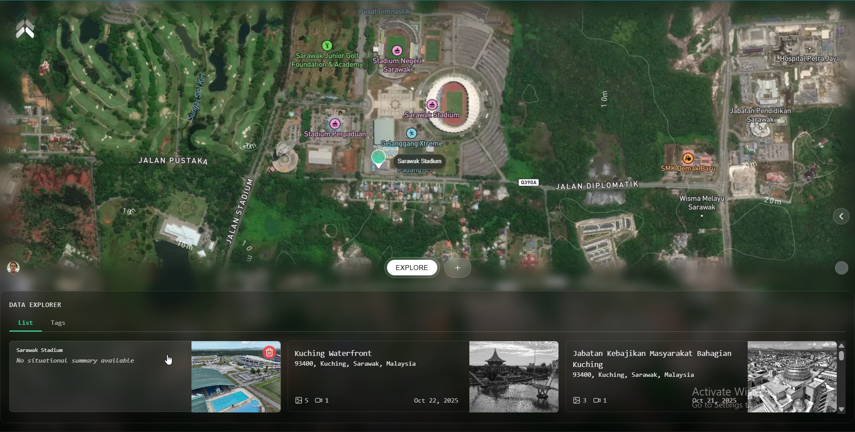Open the user avatar profile picture
Viewport: 855px width, 432px height.
[x=13, y=267]
